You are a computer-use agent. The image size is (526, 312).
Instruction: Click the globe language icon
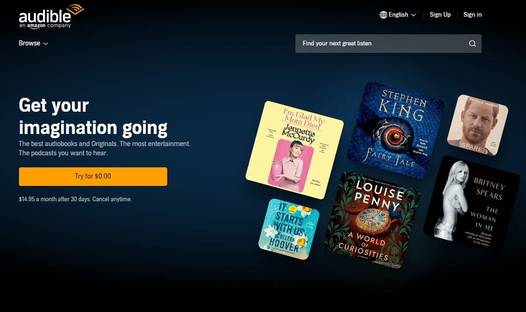[x=383, y=15]
